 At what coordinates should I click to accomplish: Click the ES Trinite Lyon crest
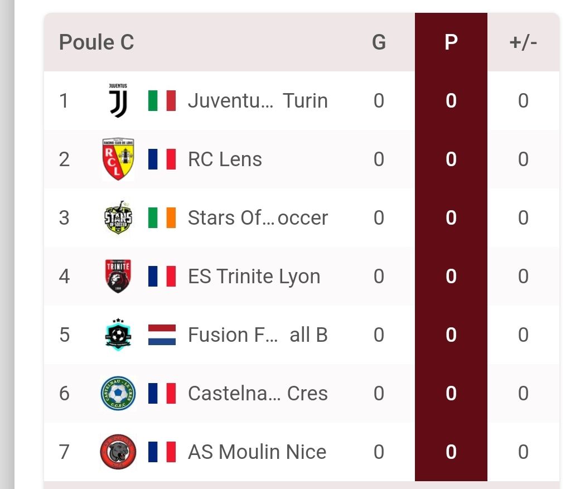pos(118,276)
